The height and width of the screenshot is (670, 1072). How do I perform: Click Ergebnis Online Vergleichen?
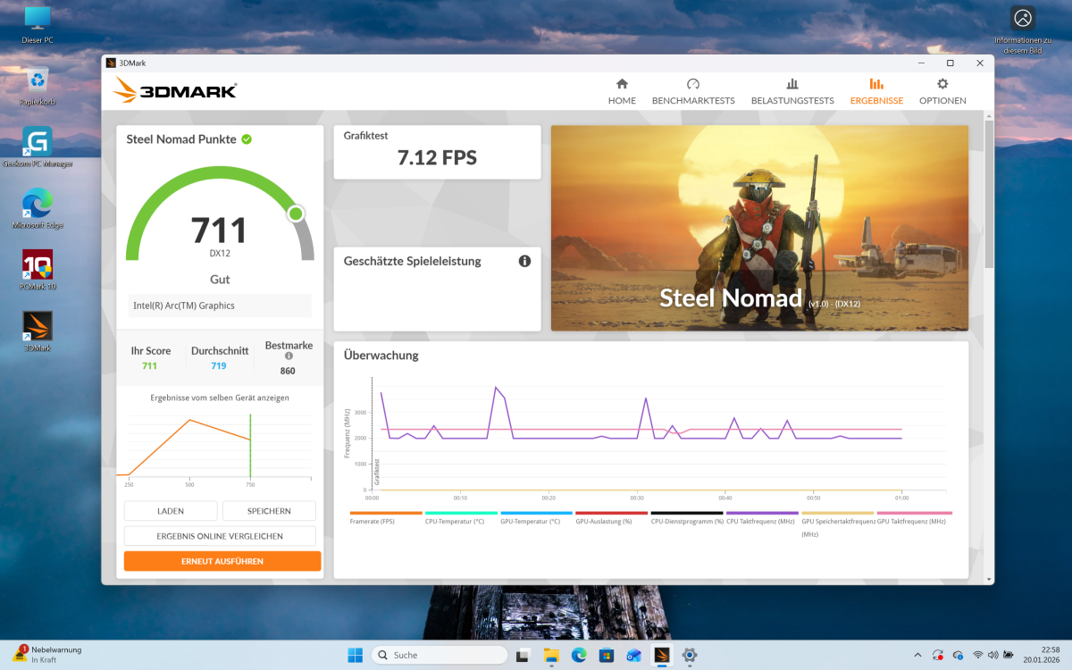pyautogui.click(x=220, y=535)
